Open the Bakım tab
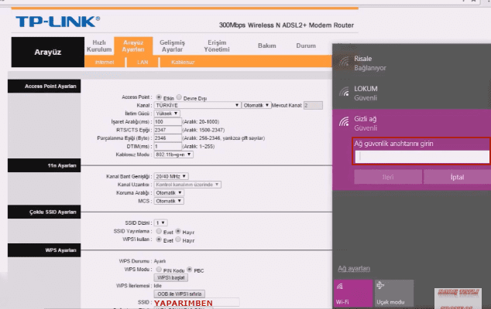 [x=266, y=46]
